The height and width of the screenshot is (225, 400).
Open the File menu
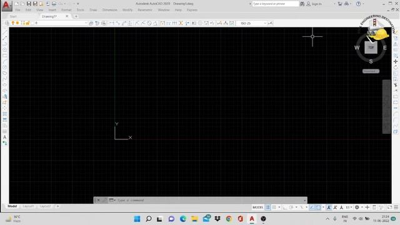click(17, 10)
